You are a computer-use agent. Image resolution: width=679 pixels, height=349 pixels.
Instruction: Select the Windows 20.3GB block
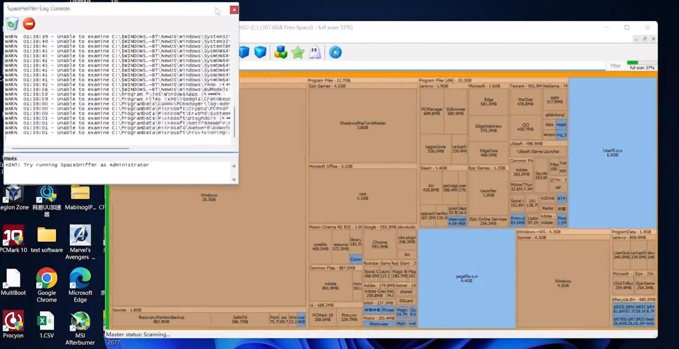[x=208, y=197]
